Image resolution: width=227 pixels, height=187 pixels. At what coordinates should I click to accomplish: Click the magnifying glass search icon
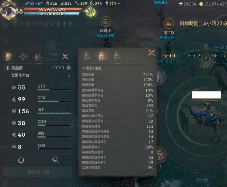pyautogui.click(x=55, y=160)
